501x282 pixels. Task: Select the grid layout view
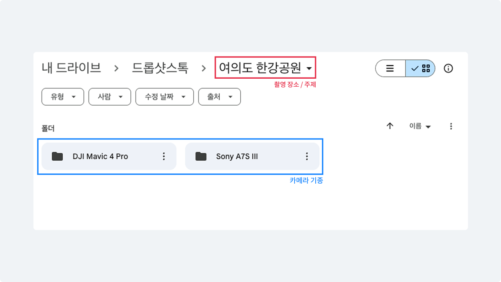421,68
